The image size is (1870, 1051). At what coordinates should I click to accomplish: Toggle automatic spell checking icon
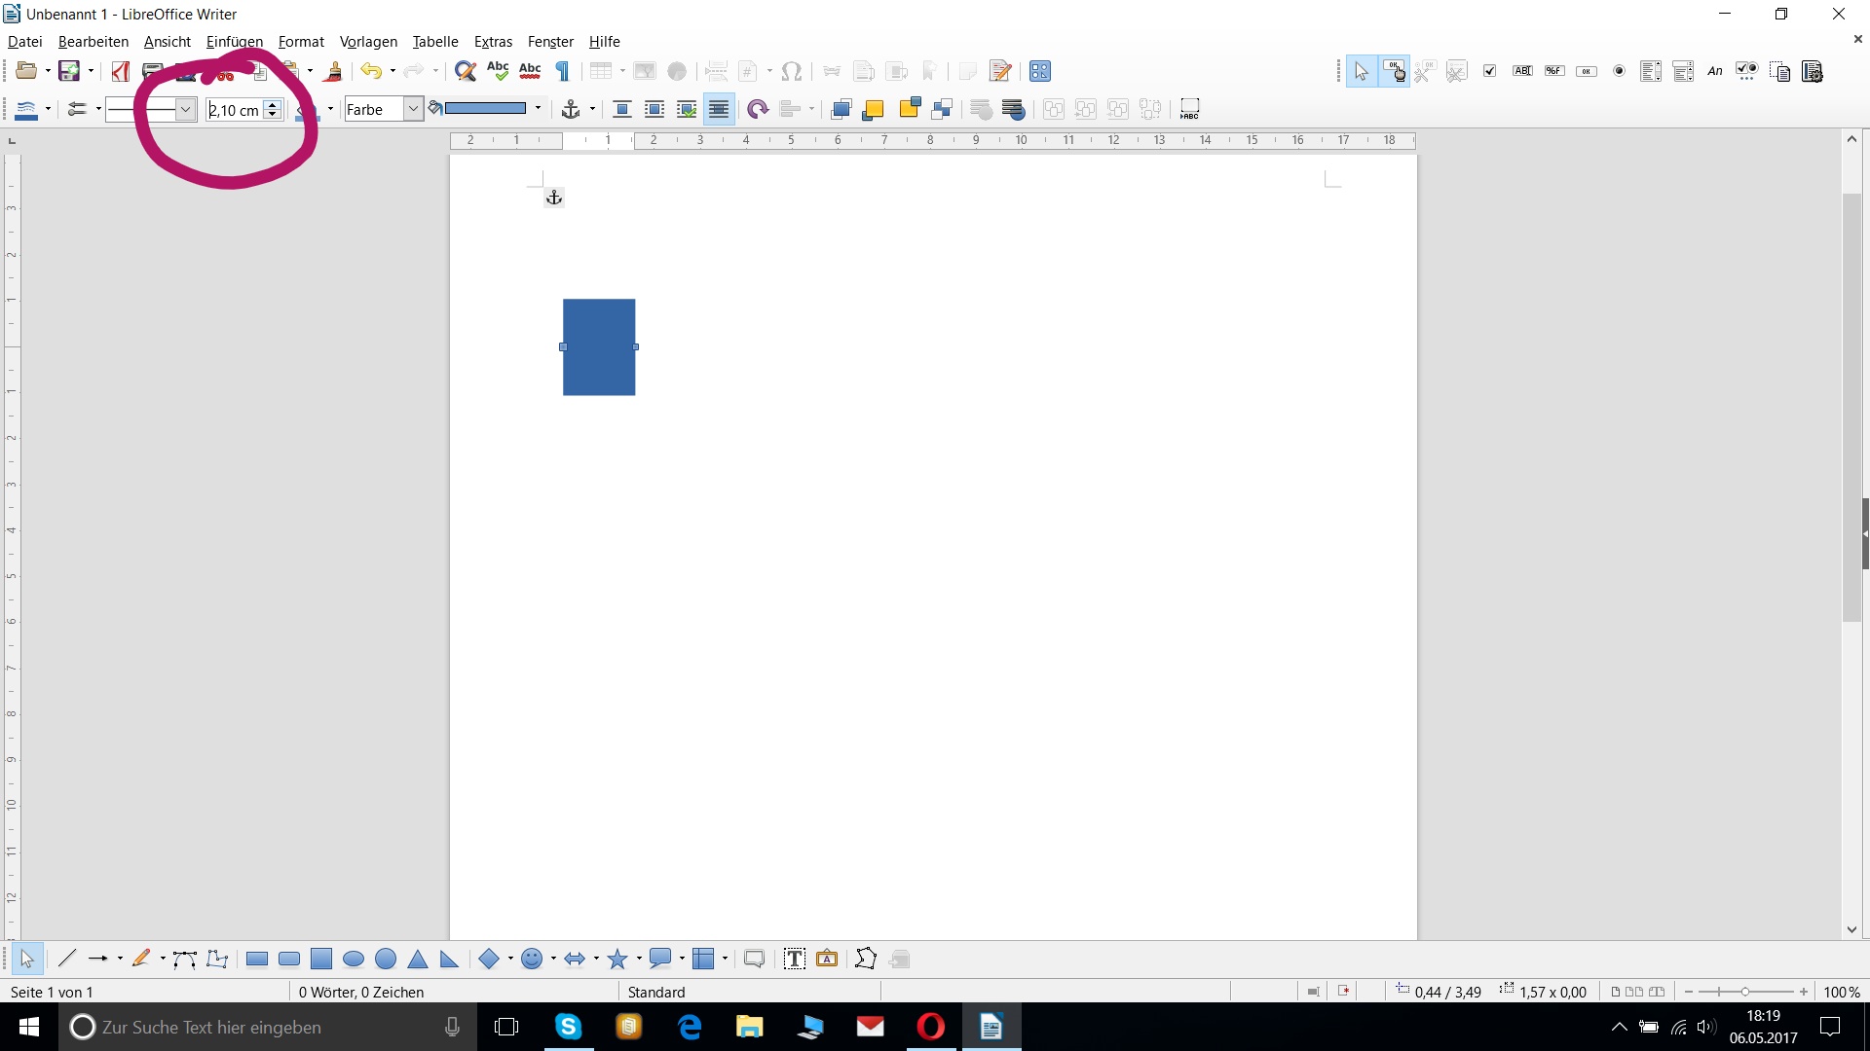tap(530, 71)
